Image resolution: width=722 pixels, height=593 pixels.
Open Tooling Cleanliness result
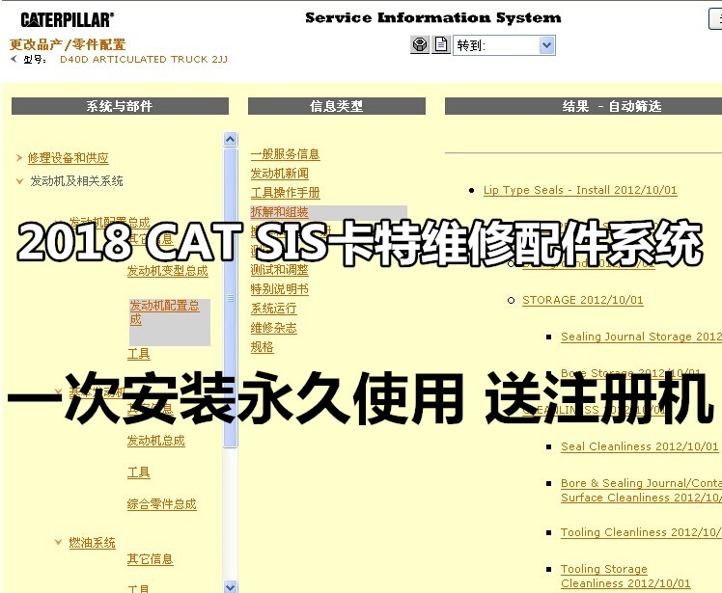pos(641,532)
